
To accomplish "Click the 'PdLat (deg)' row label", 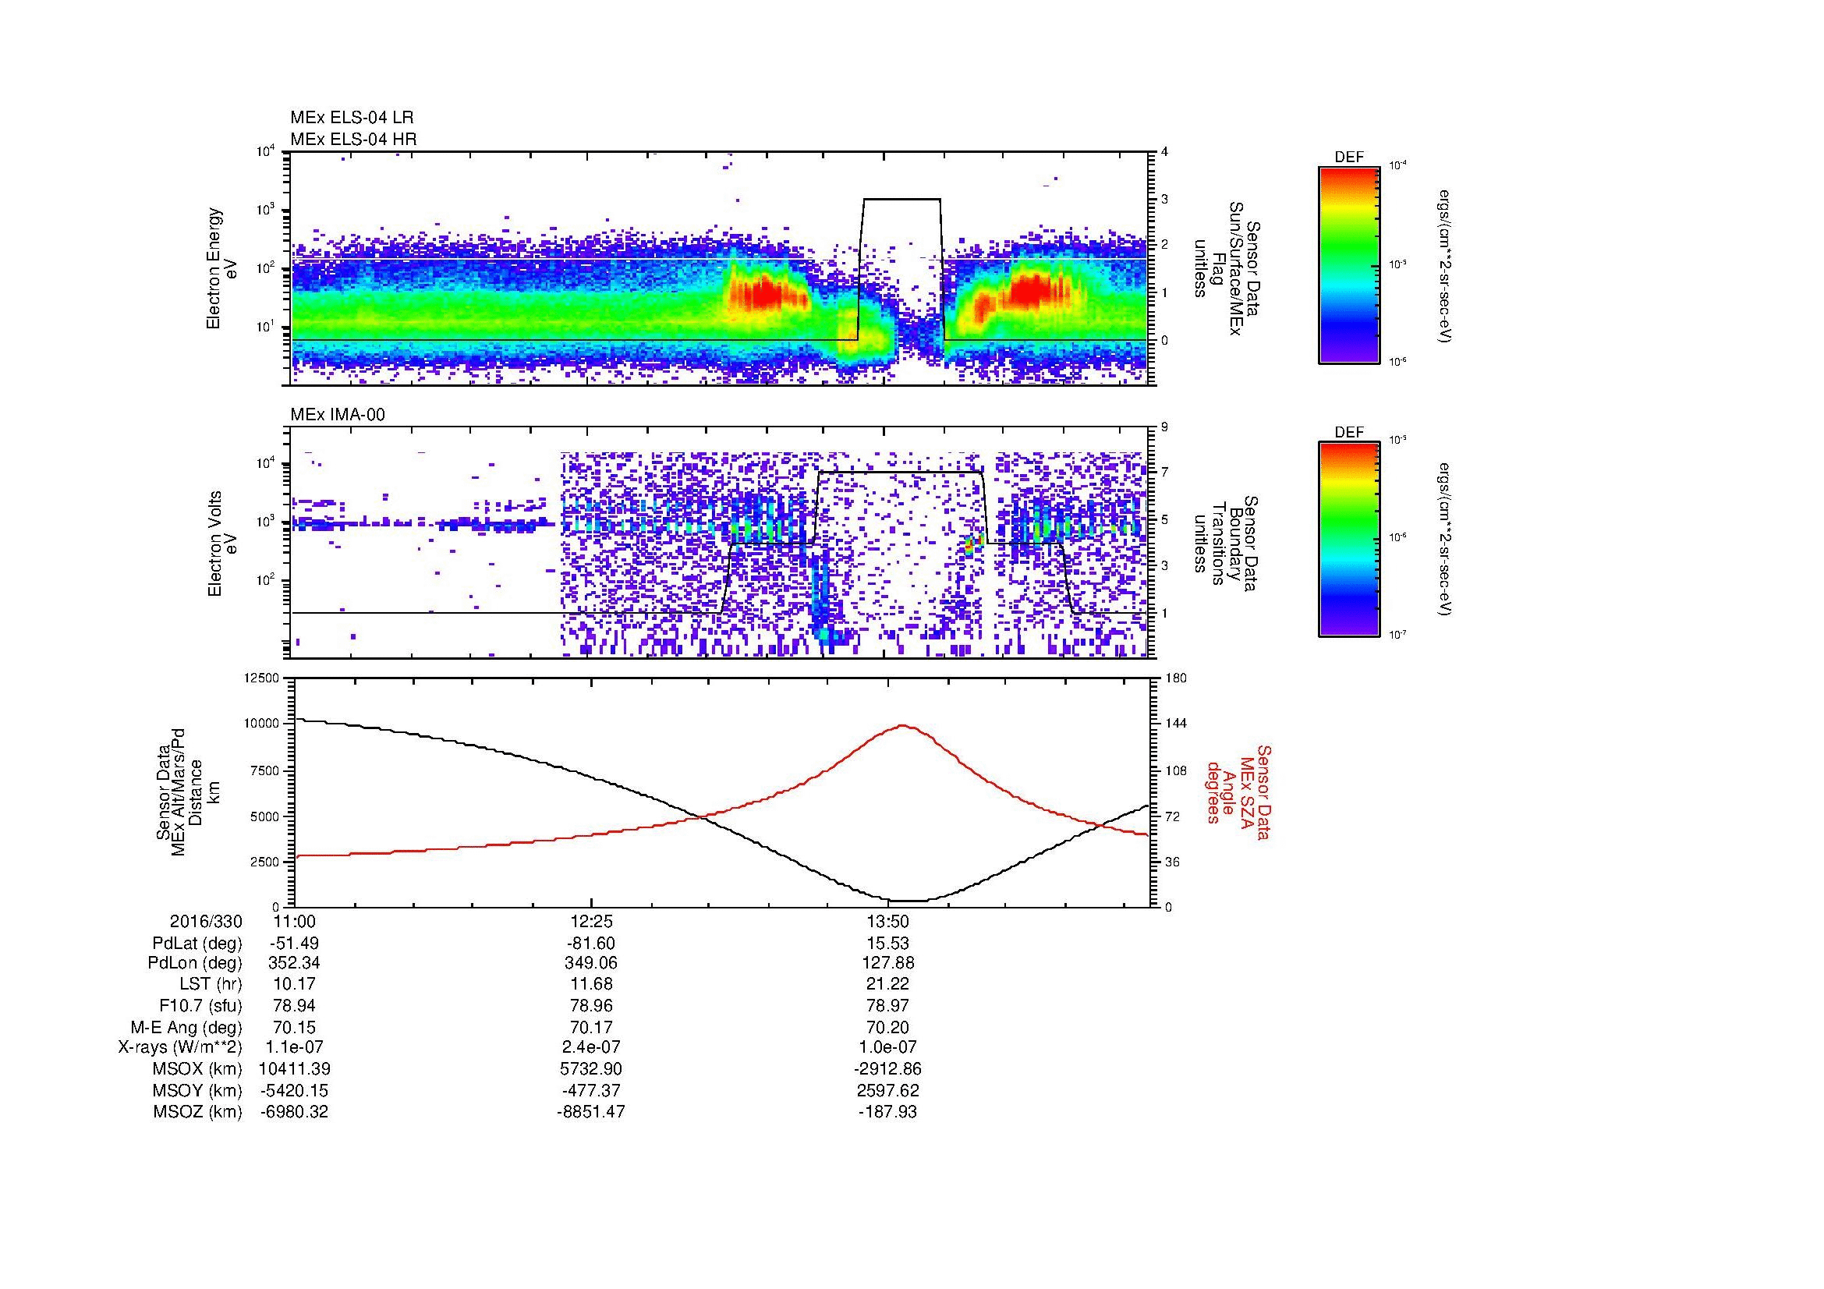I will tap(197, 944).
